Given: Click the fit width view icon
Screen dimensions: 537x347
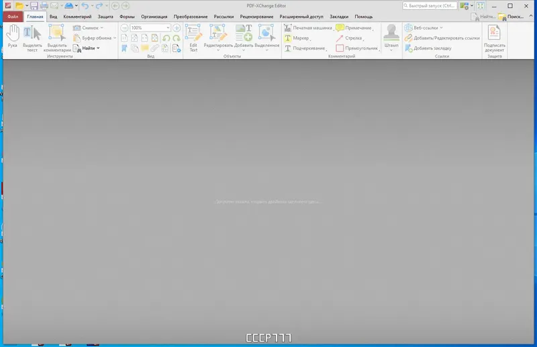Looking at the screenshot, I should pyautogui.click(x=145, y=38).
